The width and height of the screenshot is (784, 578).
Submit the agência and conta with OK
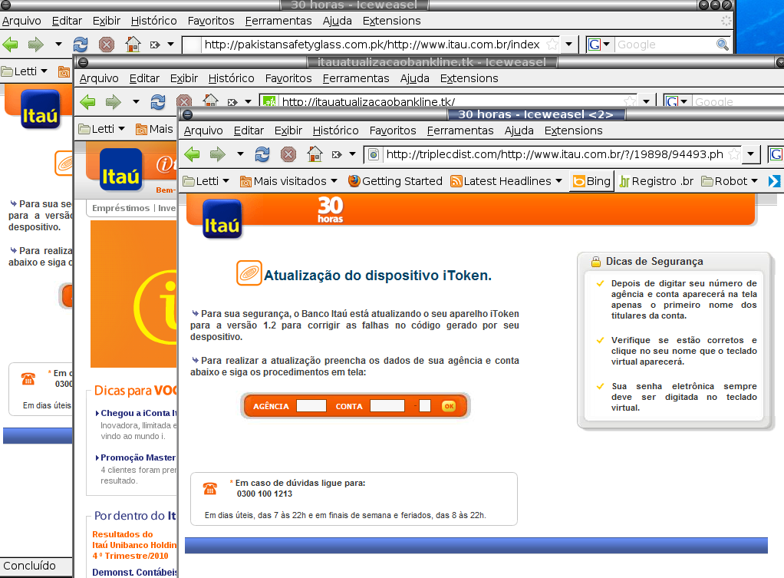[449, 406]
